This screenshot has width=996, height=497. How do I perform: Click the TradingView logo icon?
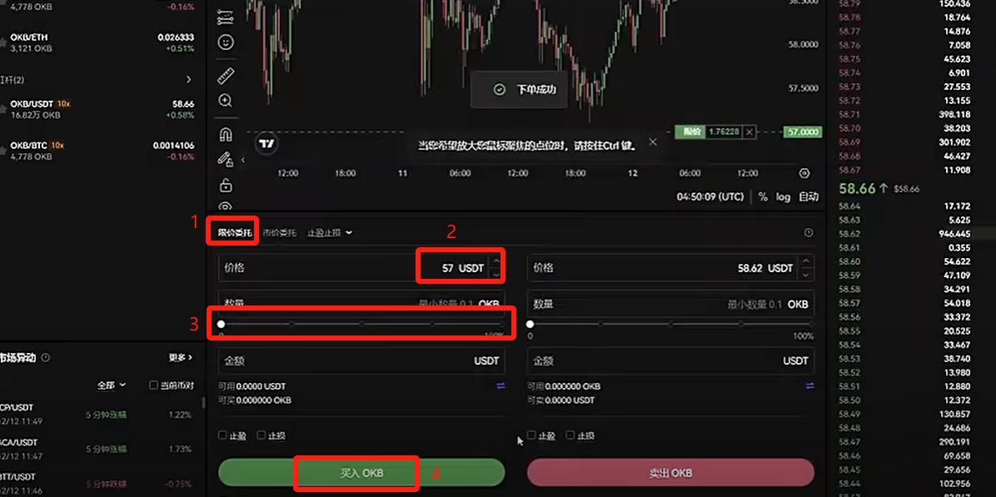(266, 144)
